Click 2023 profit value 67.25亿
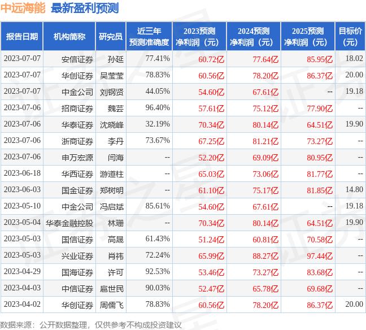Viewport: 366px width, 330px height. click(x=211, y=141)
